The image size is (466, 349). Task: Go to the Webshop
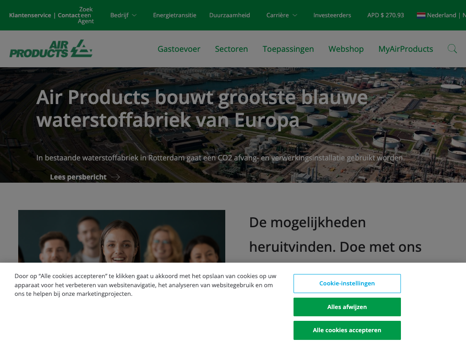[346, 49]
